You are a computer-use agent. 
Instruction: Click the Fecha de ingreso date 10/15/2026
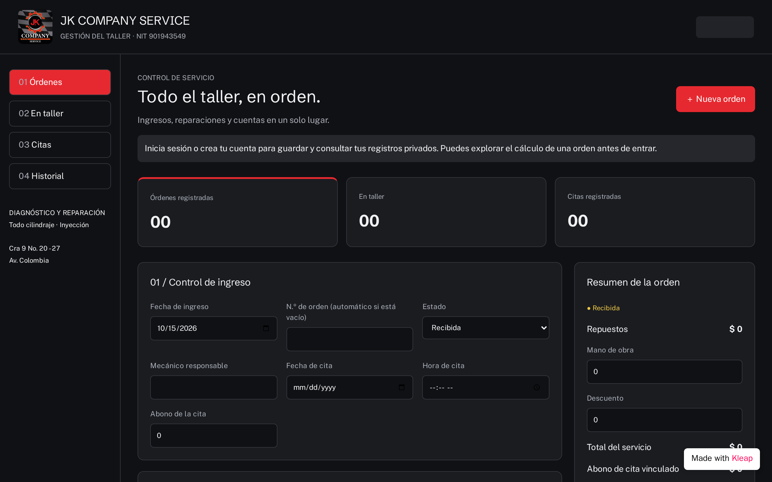(177, 328)
